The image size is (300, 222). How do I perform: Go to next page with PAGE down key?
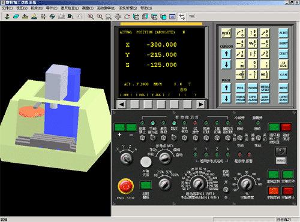point(226,98)
